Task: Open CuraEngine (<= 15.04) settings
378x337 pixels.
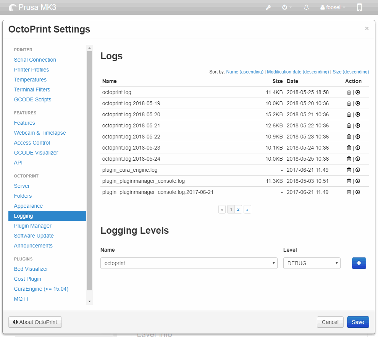Action: 41,289
